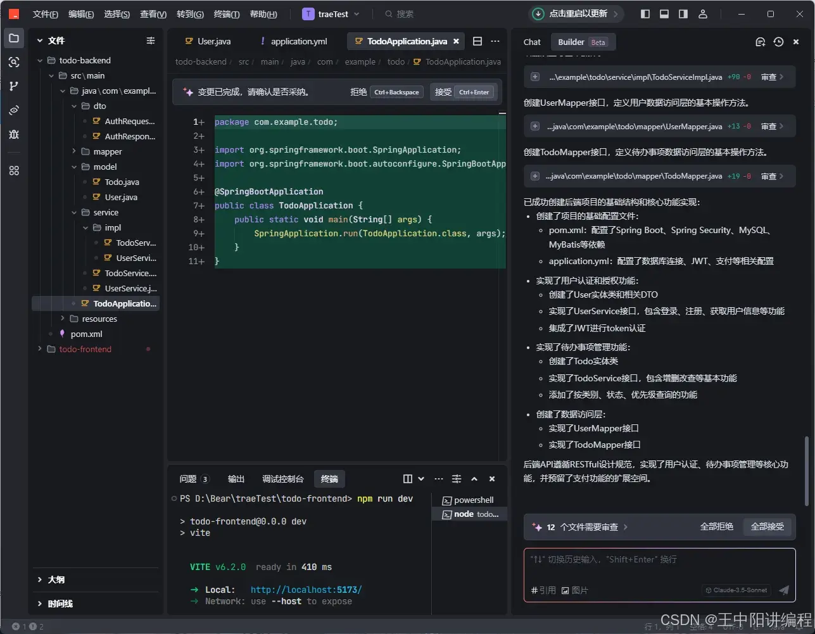
Task: Click the send message arrow icon
Action: 784,590
